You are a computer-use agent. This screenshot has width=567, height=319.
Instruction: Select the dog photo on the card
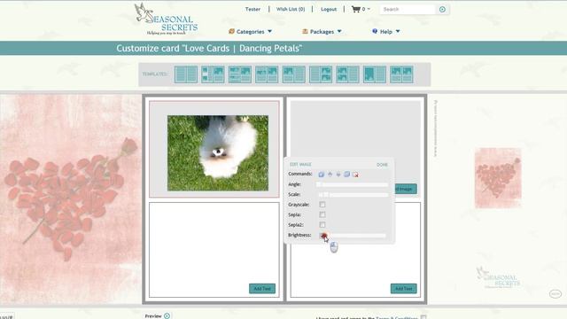coord(218,153)
